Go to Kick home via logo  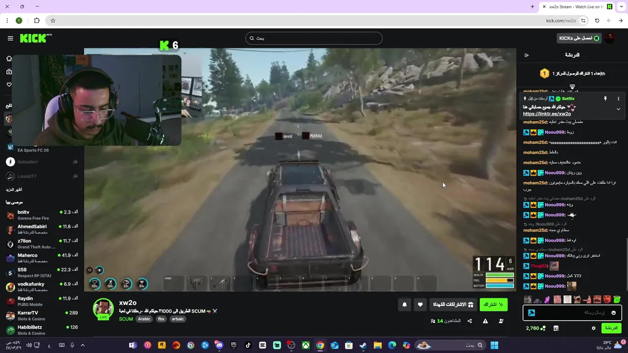tap(36, 38)
